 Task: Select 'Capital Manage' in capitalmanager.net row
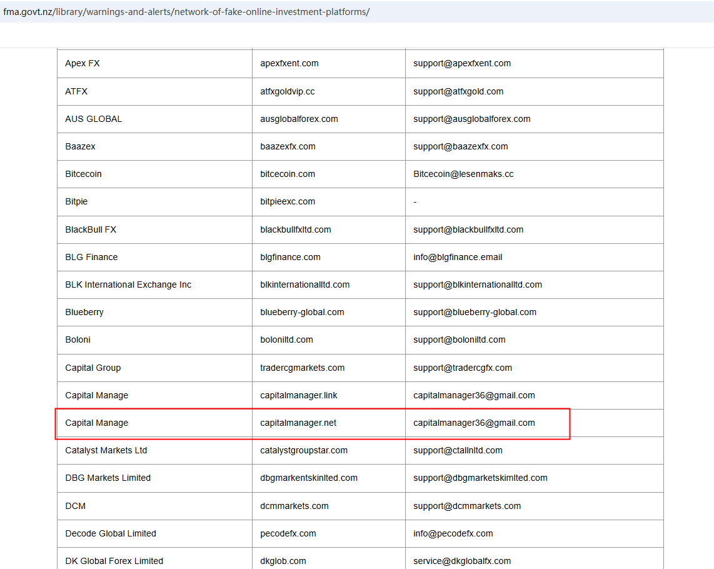pos(155,423)
